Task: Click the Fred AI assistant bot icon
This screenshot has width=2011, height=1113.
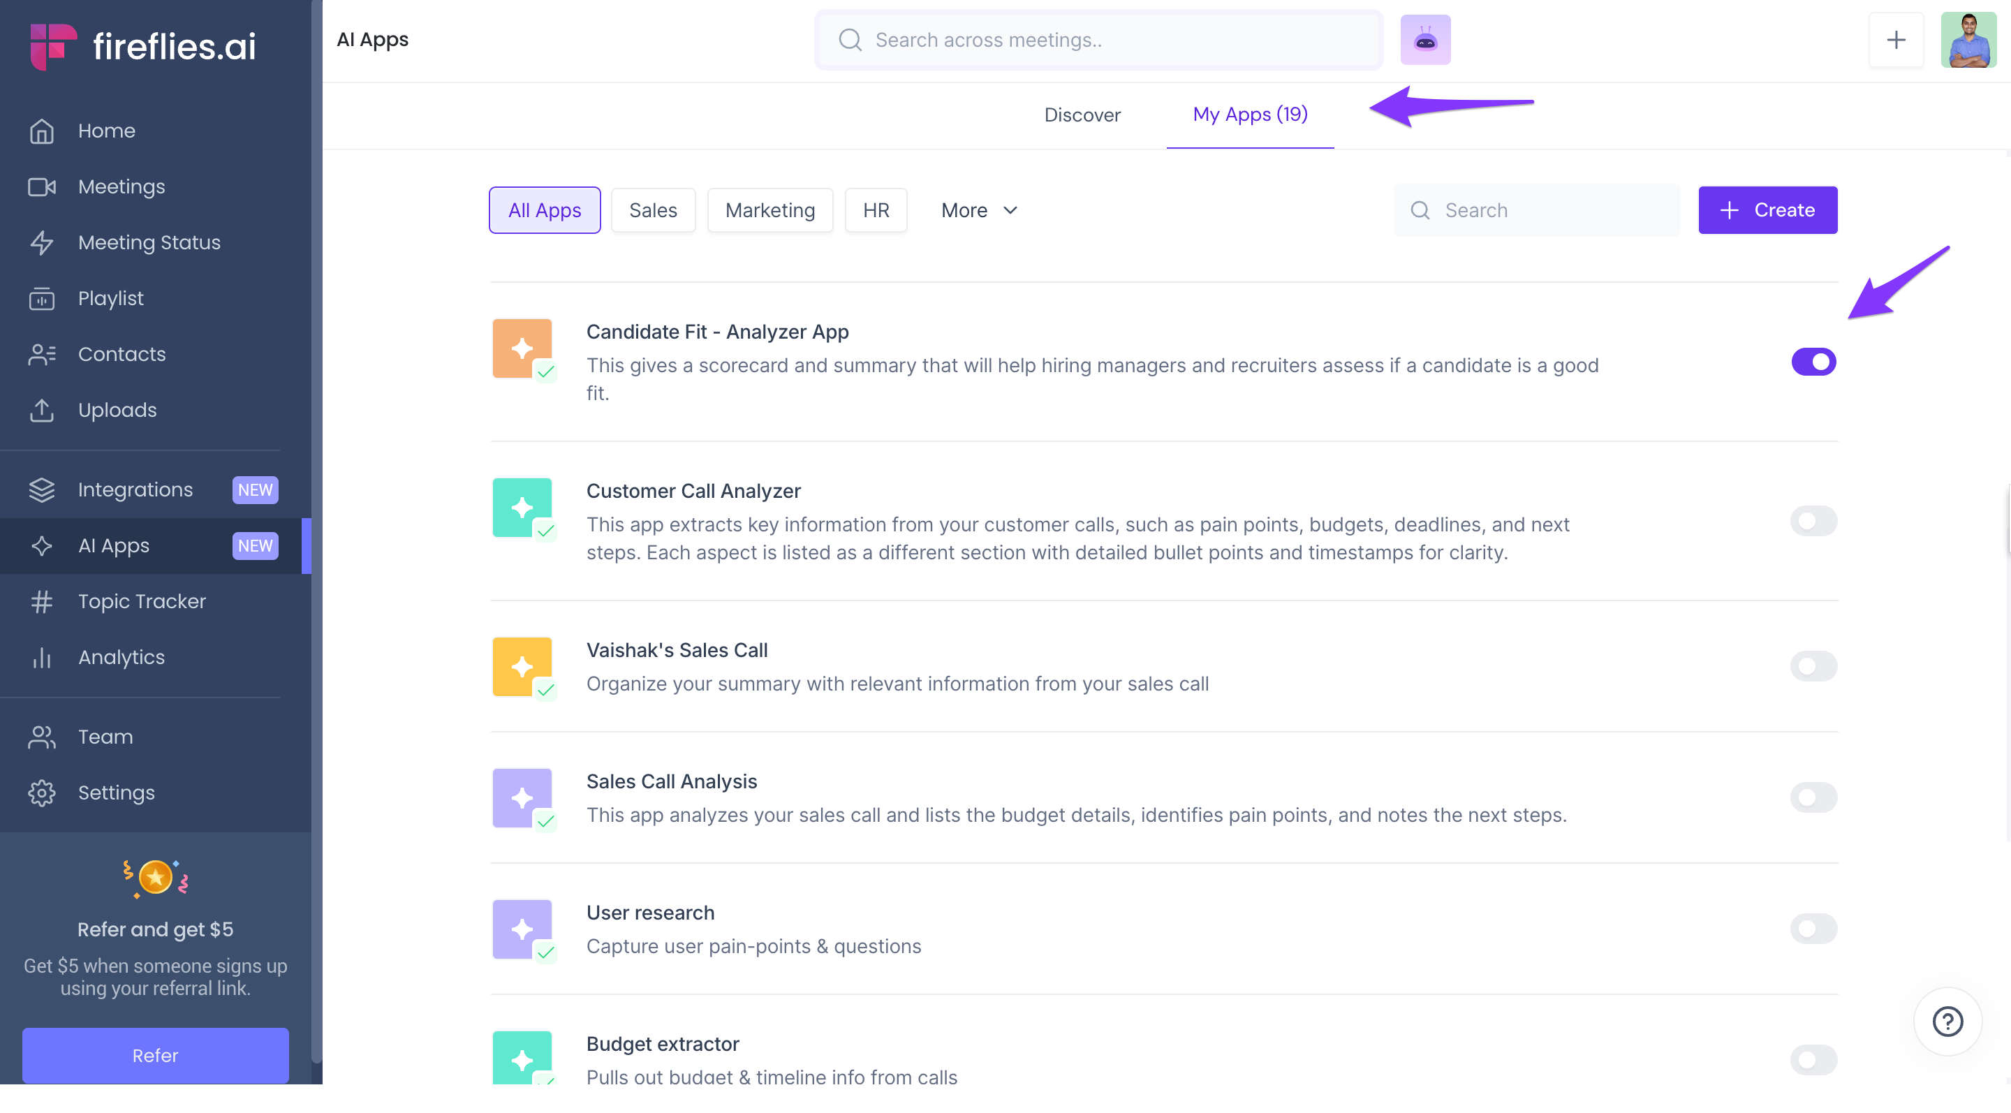Action: coord(1424,40)
